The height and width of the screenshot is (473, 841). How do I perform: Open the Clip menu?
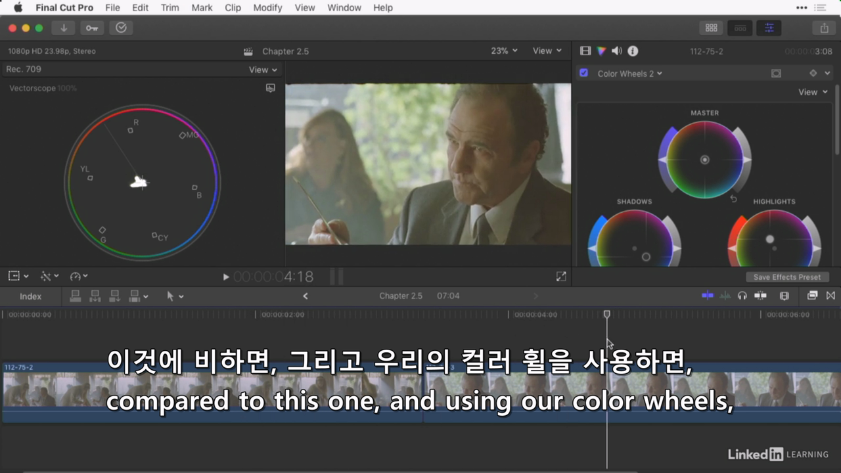[233, 8]
